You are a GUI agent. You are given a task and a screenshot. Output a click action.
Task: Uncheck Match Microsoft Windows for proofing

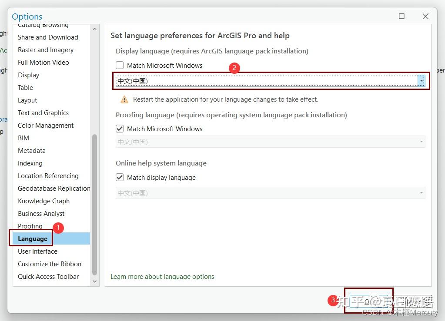click(x=120, y=129)
